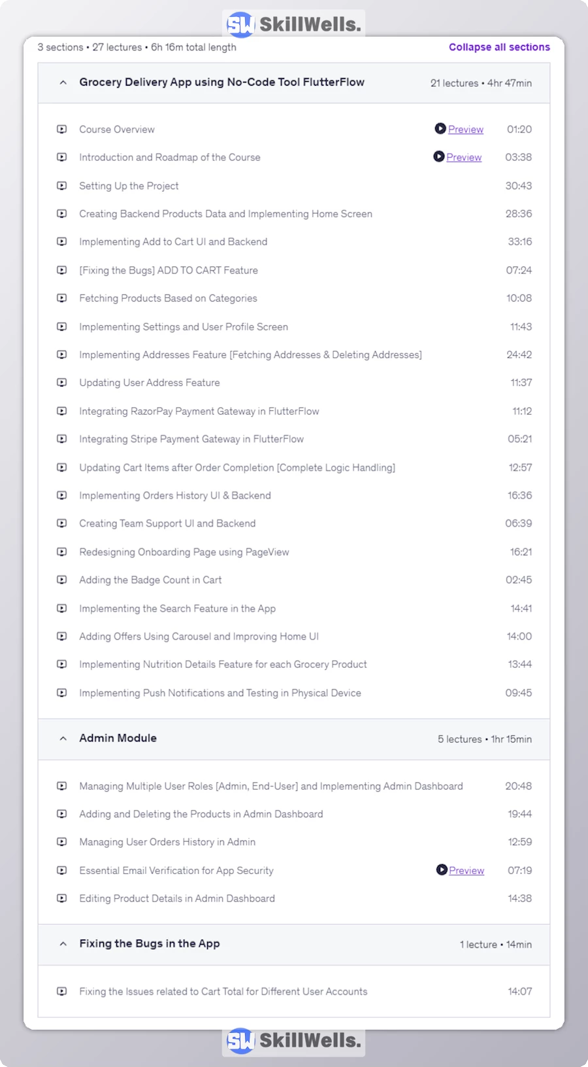Collapse Fixing the Bugs in the App chevron
588x1067 pixels.
63,944
